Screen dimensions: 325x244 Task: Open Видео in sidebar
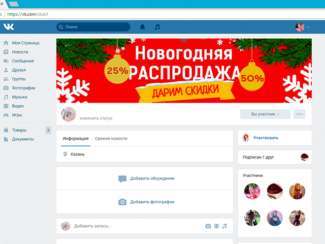pos(18,106)
